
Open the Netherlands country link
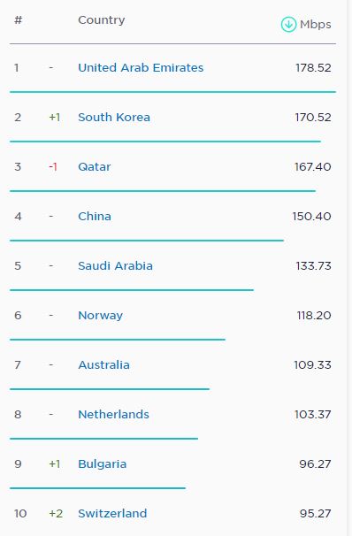click(x=114, y=415)
